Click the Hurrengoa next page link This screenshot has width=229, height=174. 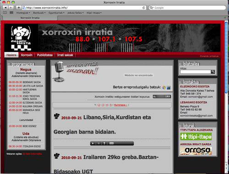coord(120,105)
